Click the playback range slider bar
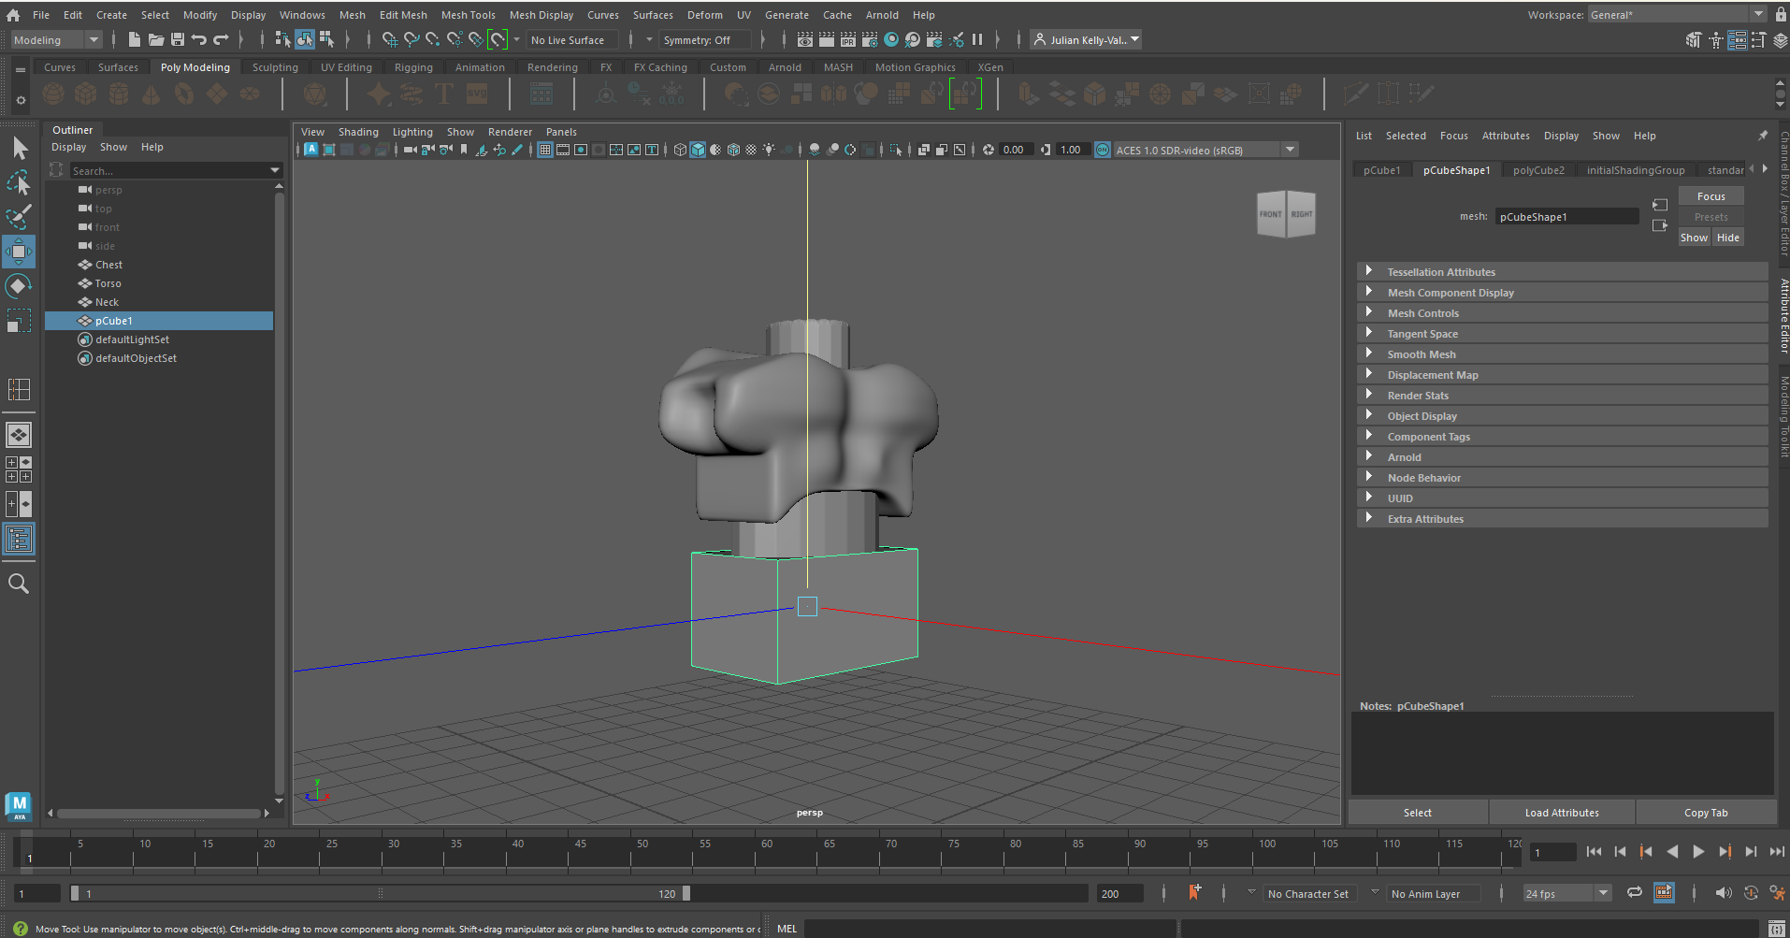 (379, 894)
